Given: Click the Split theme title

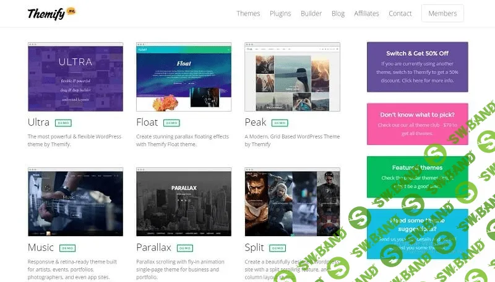Looking at the screenshot, I should 254,247.
